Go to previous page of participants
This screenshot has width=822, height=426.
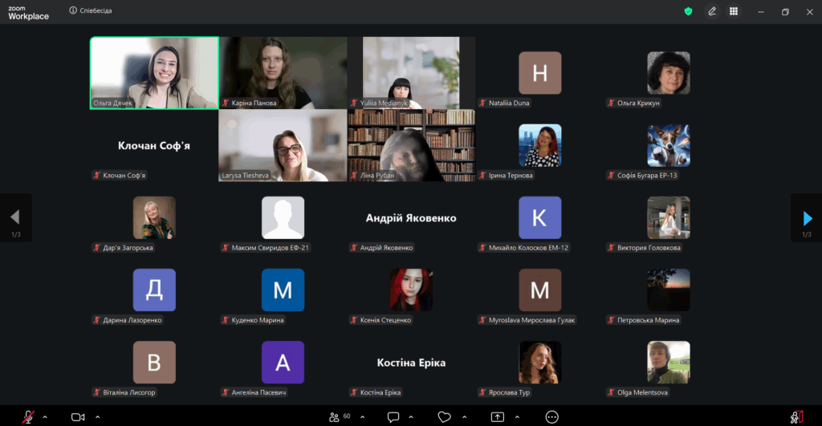pyautogui.click(x=16, y=218)
